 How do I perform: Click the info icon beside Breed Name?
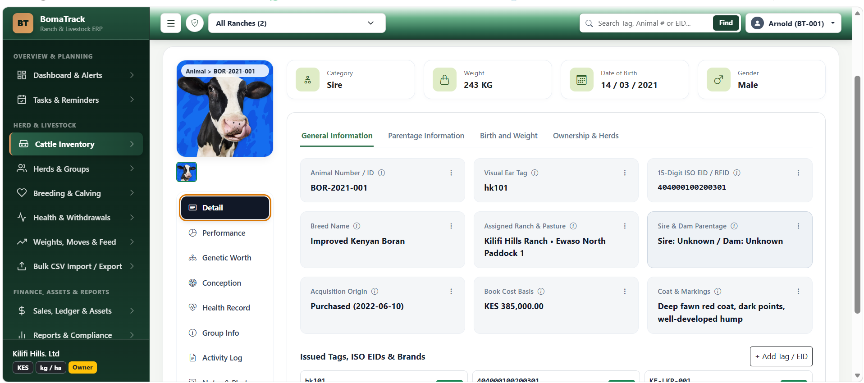pyautogui.click(x=357, y=226)
